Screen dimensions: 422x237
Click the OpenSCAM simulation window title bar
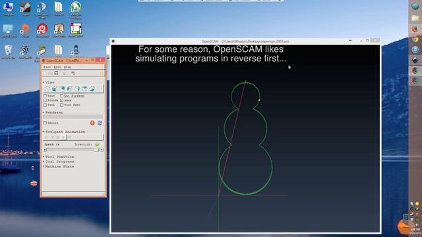[245, 41]
